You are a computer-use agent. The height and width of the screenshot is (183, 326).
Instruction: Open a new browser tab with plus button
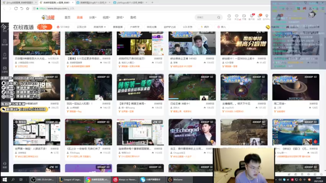tap(152, 2)
